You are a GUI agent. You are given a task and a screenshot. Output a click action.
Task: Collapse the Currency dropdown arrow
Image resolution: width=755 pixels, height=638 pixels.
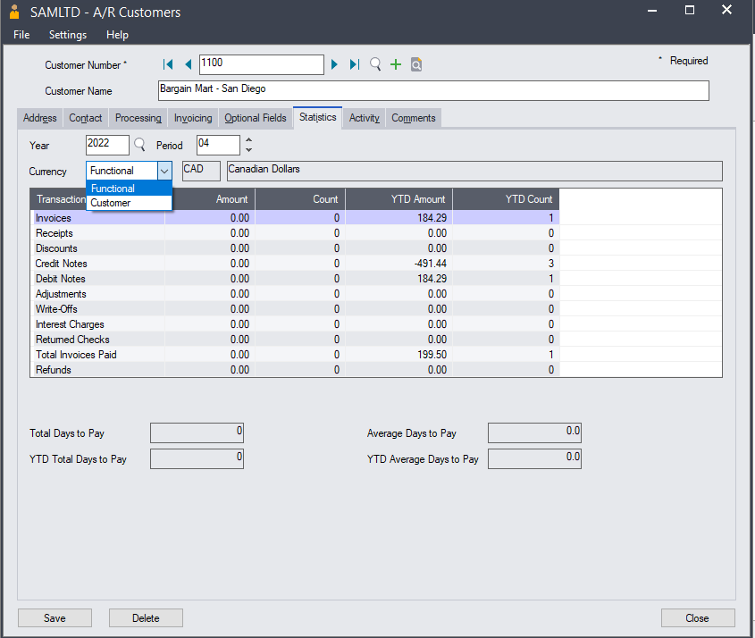(164, 171)
